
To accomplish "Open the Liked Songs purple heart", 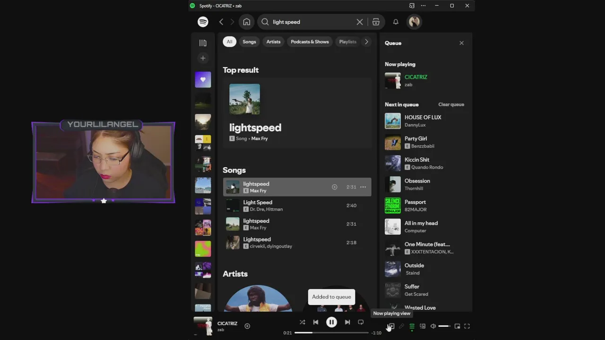I will click(203, 79).
